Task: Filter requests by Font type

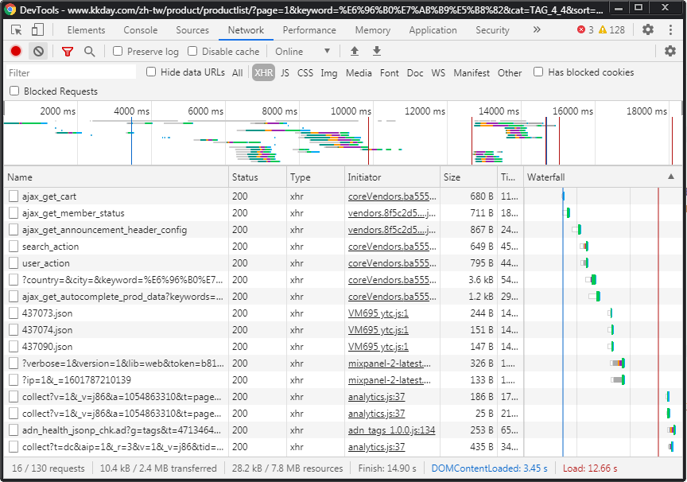Action: pyautogui.click(x=389, y=72)
